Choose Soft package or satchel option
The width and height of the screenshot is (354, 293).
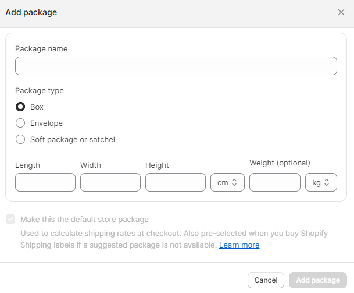click(20, 139)
